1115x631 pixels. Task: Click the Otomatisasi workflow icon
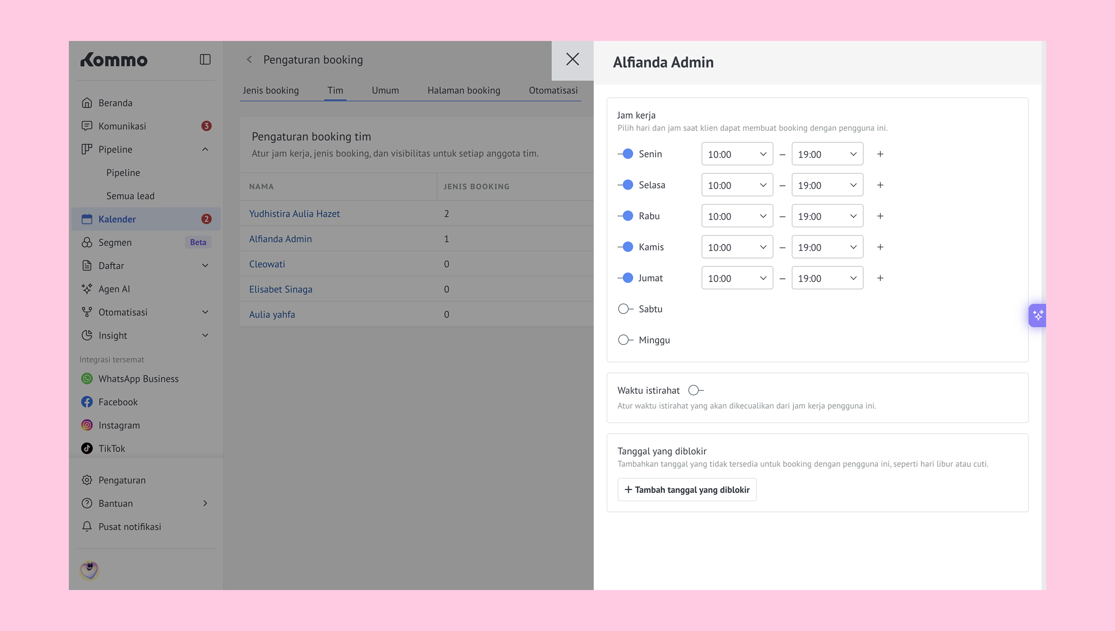[x=87, y=312]
